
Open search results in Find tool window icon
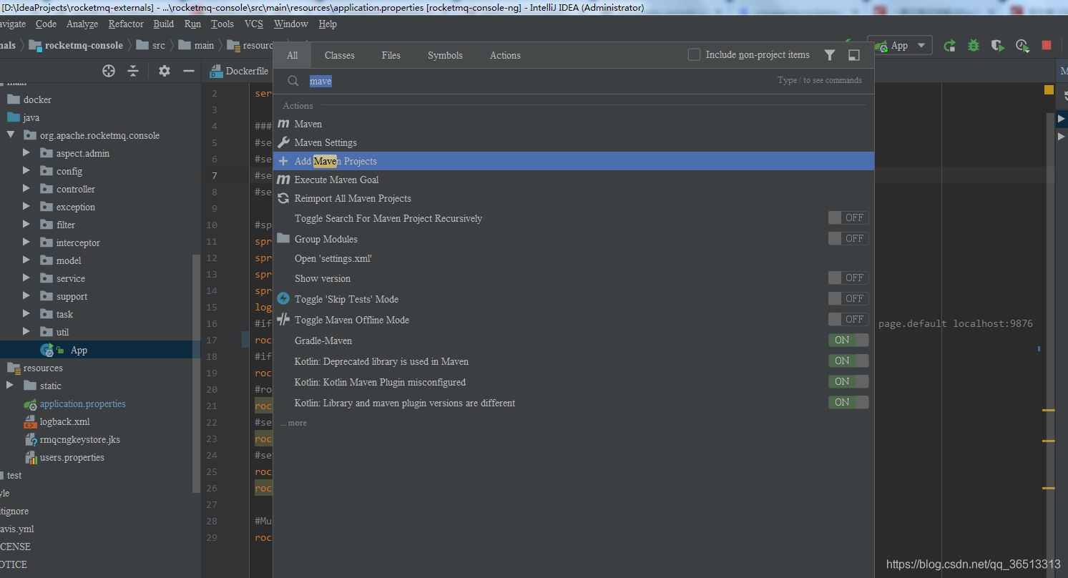click(853, 55)
